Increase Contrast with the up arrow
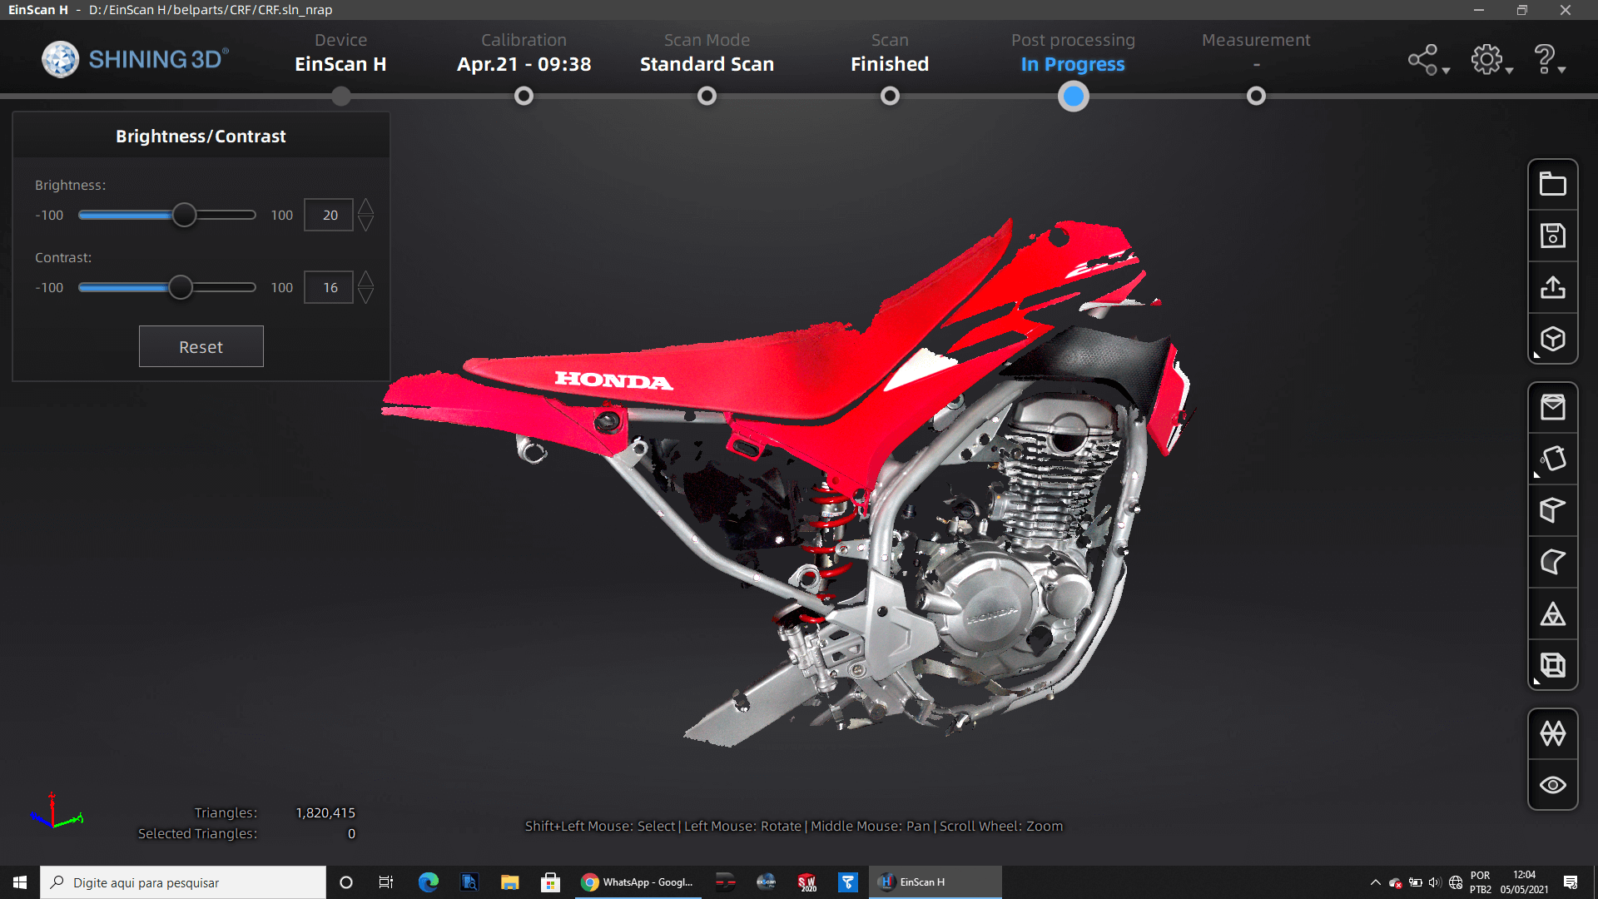Image resolution: width=1598 pixels, height=899 pixels. 365,279
